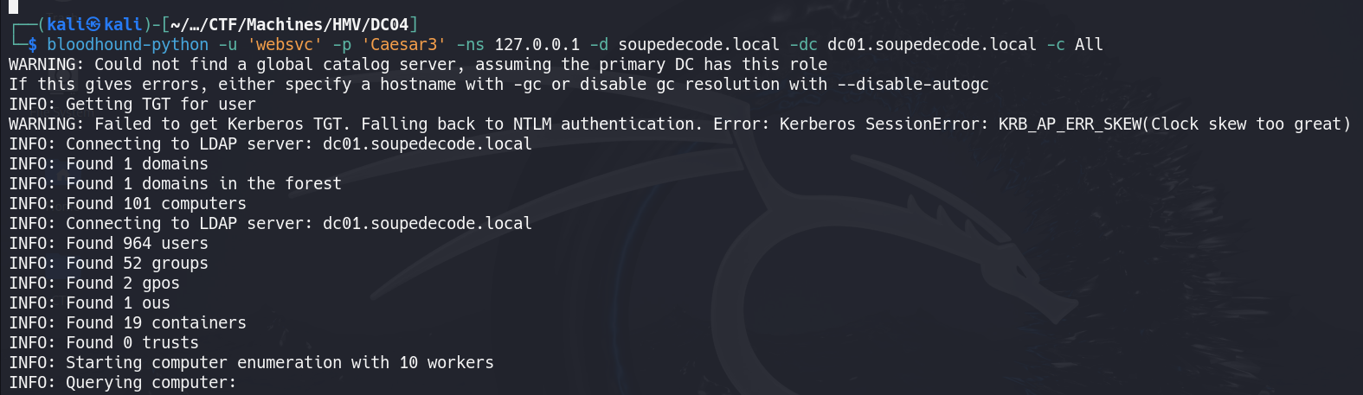This screenshot has height=395, width=1363.
Task: Click the dc01.soupedecode.local argument in command
Action: click(x=932, y=44)
